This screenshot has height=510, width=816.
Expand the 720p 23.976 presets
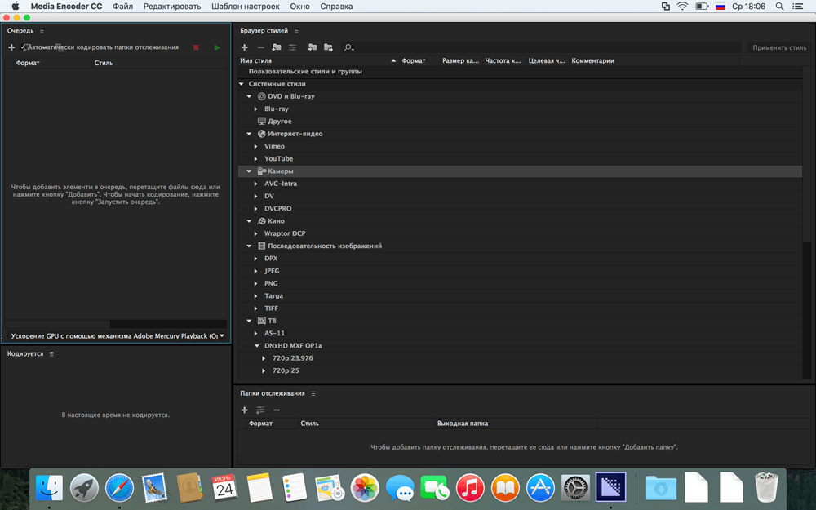(264, 358)
